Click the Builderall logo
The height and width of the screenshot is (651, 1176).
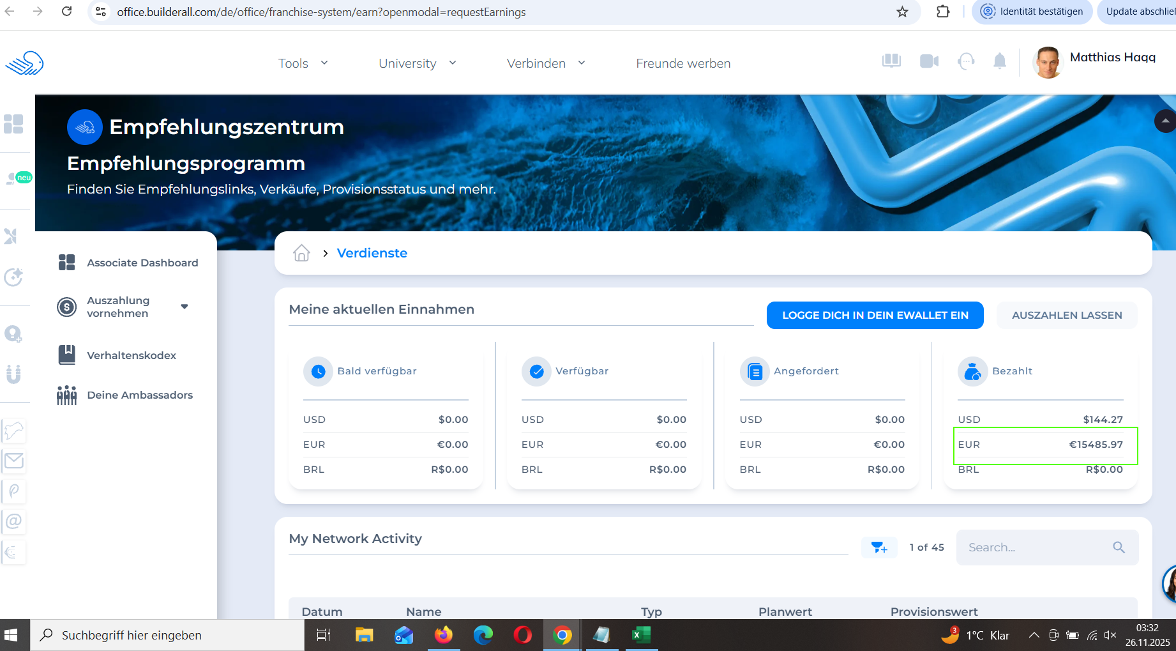point(24,63)
